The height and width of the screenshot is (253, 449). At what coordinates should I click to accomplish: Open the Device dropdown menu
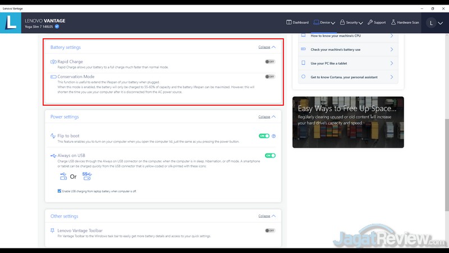point(325,22)
